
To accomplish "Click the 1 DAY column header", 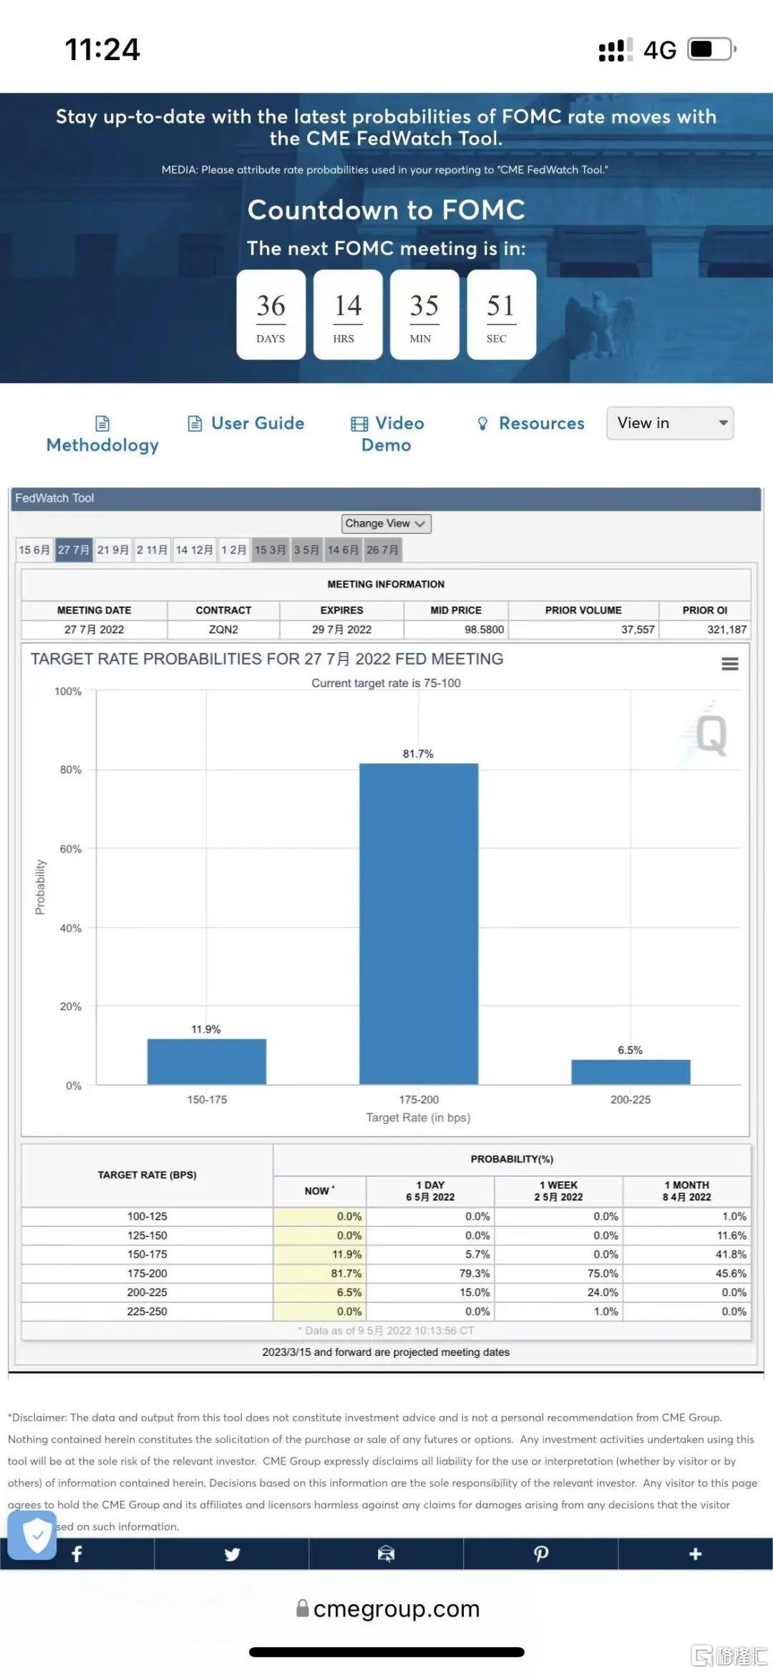I will pos(430,1191).
